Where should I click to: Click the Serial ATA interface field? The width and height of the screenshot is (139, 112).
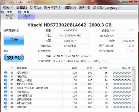70,41
